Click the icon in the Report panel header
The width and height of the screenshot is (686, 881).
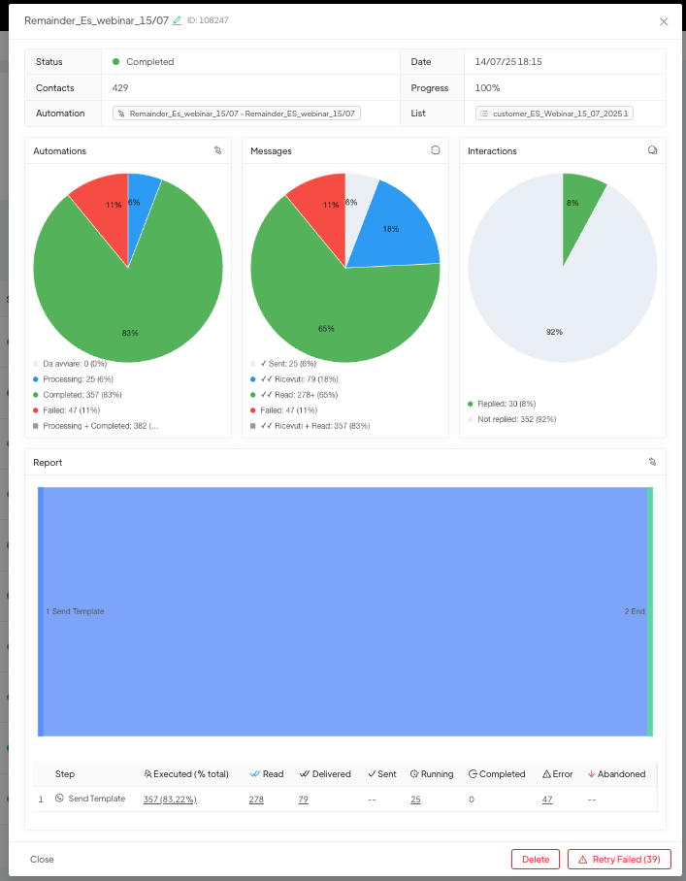click(x=652, y=462)
